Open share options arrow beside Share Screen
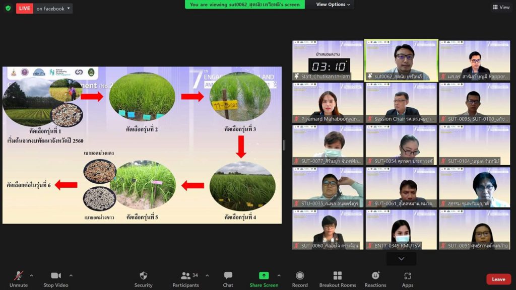Image resolution: width=516 pixels, height=290 pixels. (x=279, y=275)
